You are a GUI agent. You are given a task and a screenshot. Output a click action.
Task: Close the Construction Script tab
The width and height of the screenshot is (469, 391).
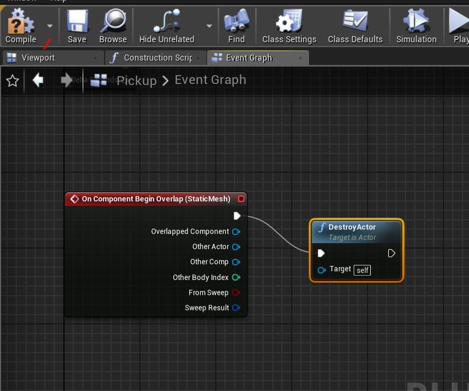pos(198,57)
